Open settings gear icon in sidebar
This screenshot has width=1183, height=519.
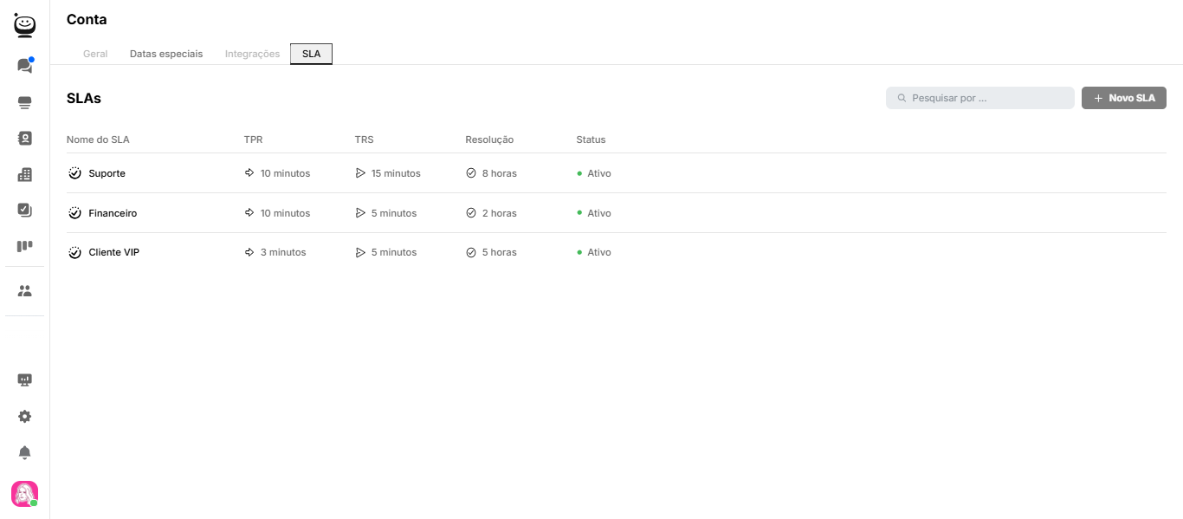pos(24,417)
